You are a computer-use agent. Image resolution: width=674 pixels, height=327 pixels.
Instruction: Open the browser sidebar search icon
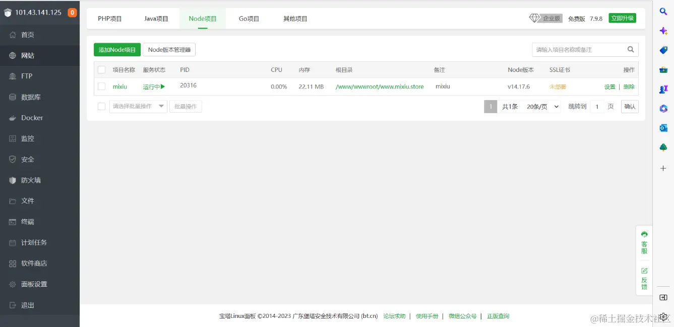663,11
